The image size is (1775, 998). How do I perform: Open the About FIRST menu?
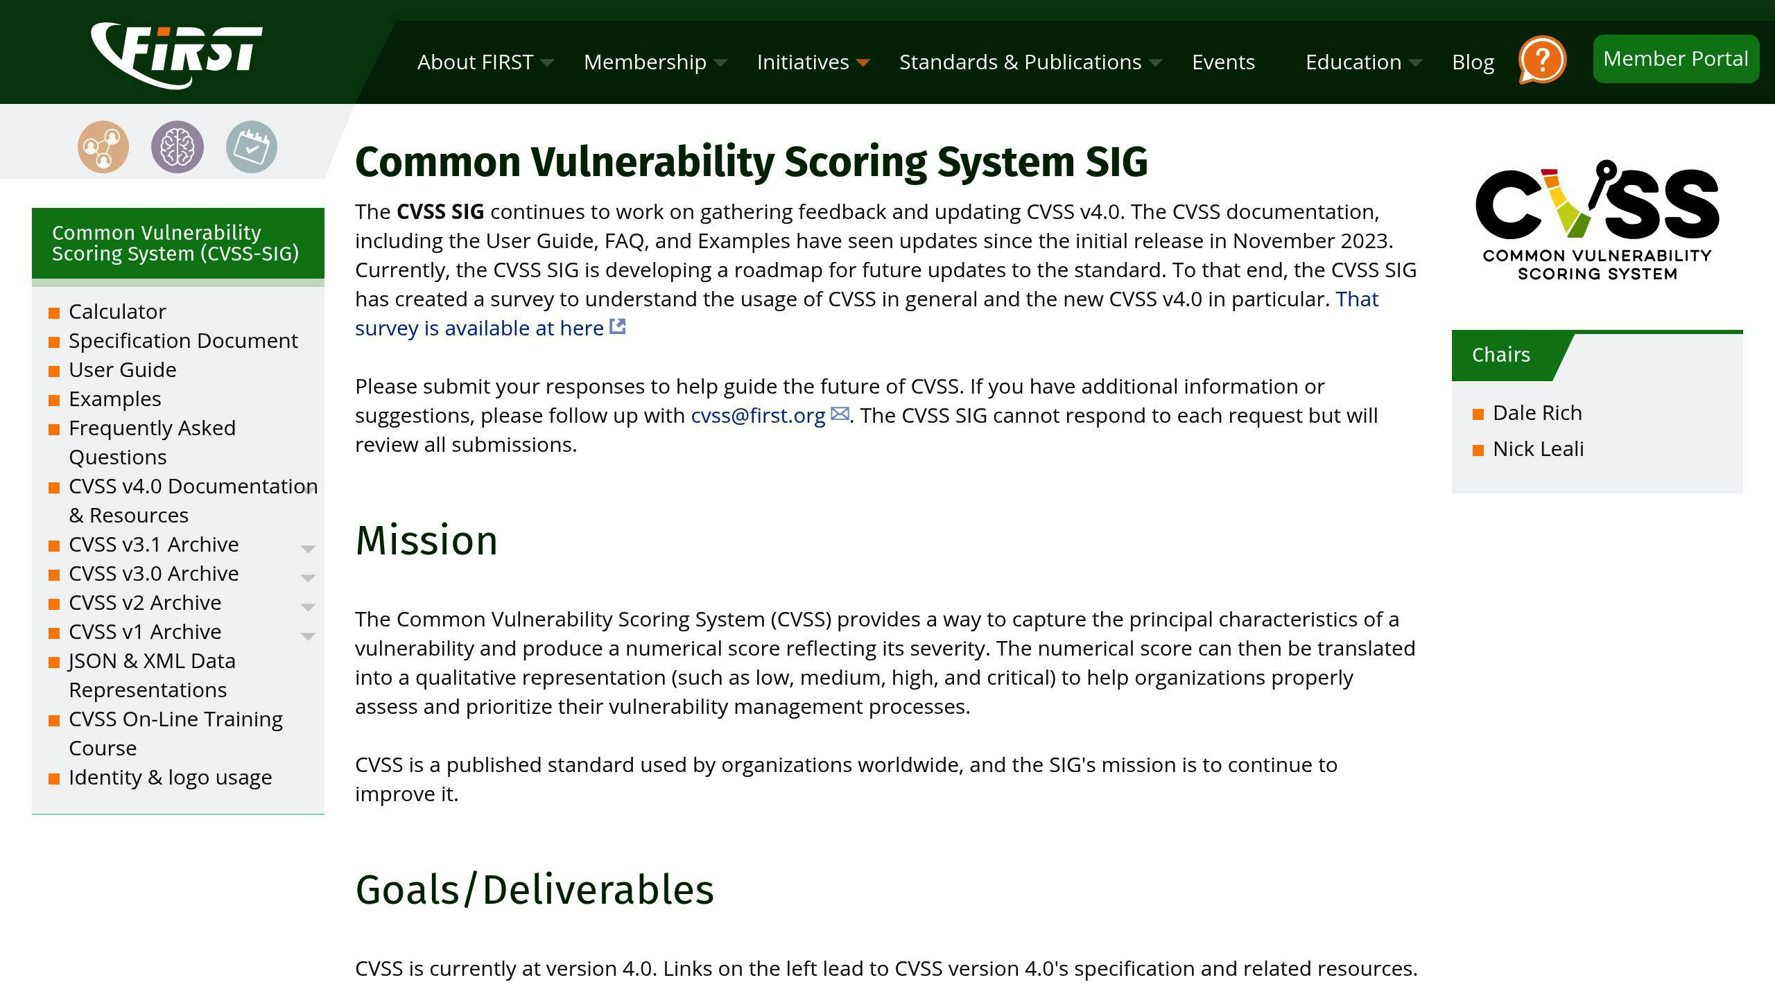coord(476,62)
